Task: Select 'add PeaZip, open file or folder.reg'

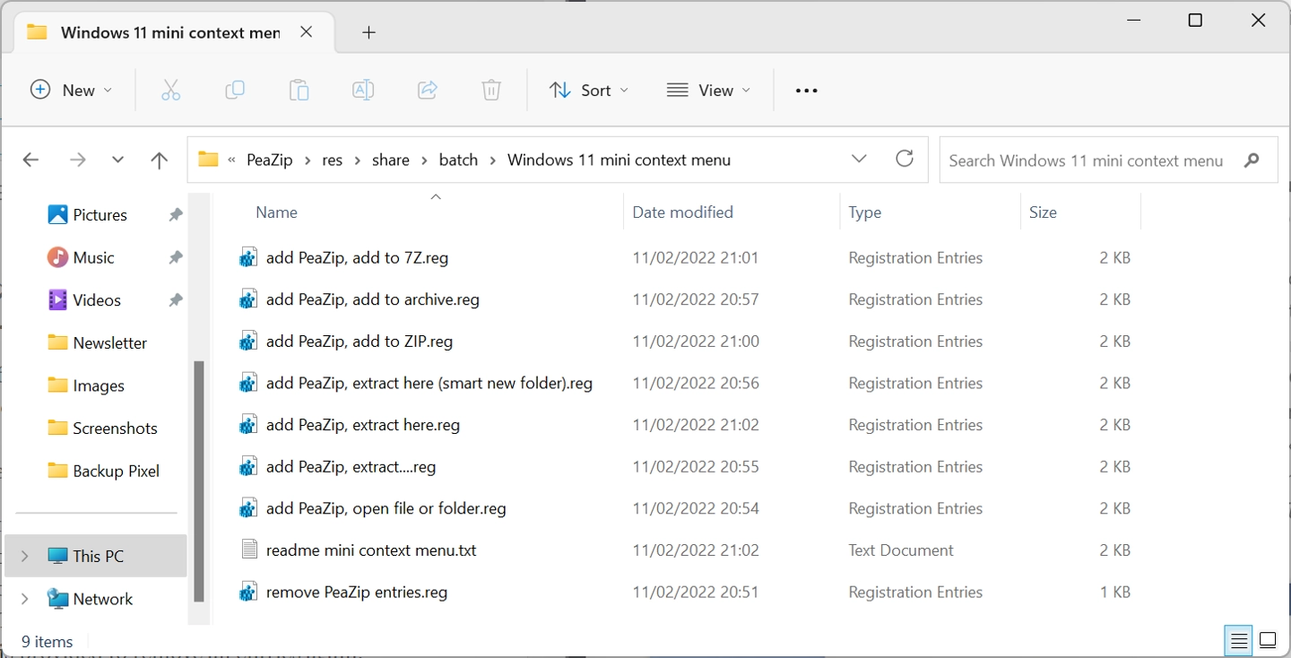Action: 386,509
